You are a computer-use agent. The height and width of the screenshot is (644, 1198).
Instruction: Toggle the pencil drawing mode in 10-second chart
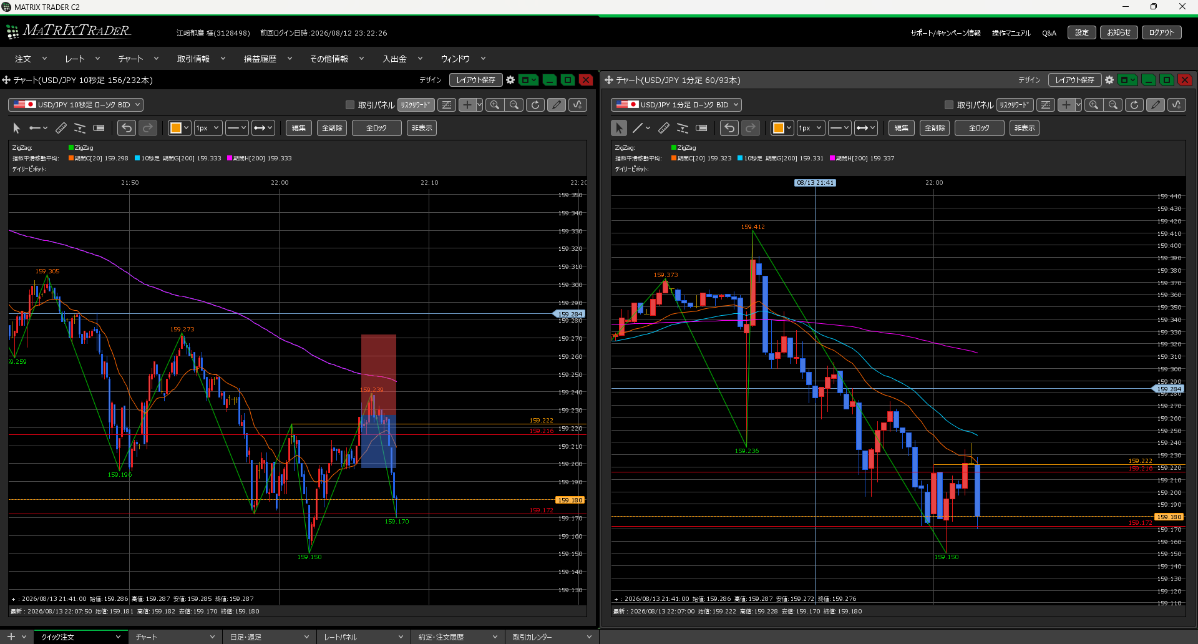tap(557, 105)
